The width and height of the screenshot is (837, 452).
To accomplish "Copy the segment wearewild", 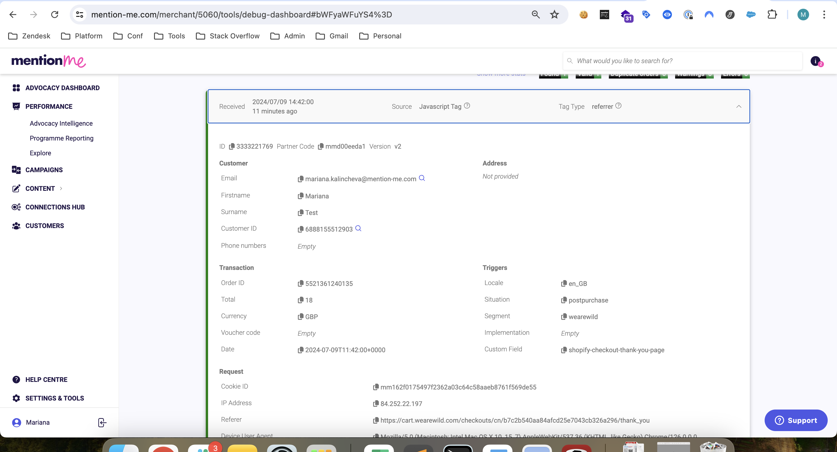I will 564,317.
